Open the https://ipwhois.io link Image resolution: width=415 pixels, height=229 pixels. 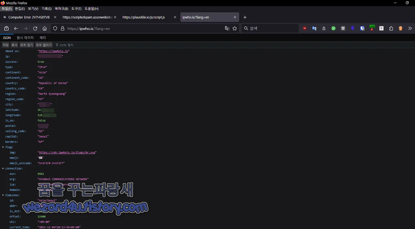click(53, 51)
